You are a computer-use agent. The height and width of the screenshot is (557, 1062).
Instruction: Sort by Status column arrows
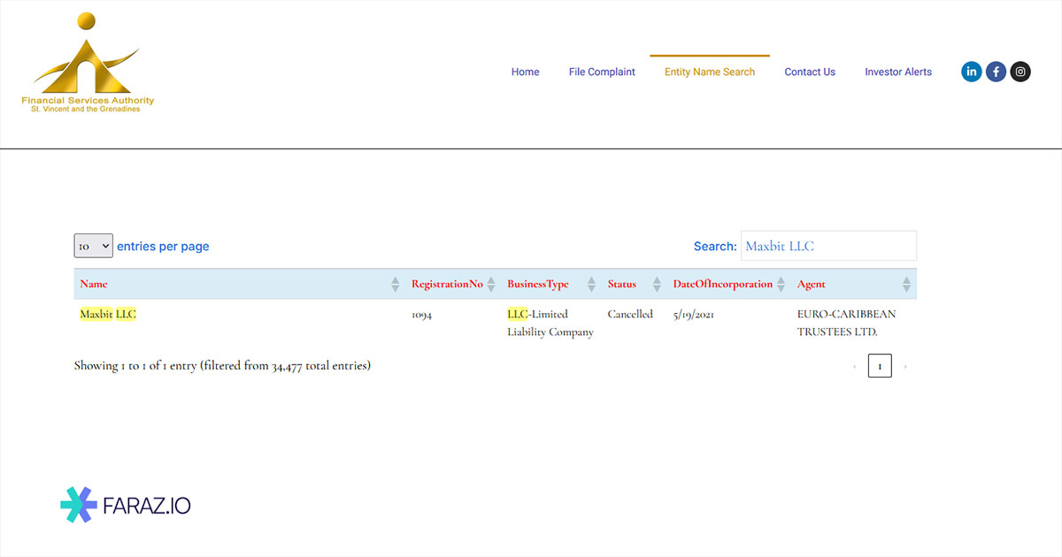(x=657, y=285)
